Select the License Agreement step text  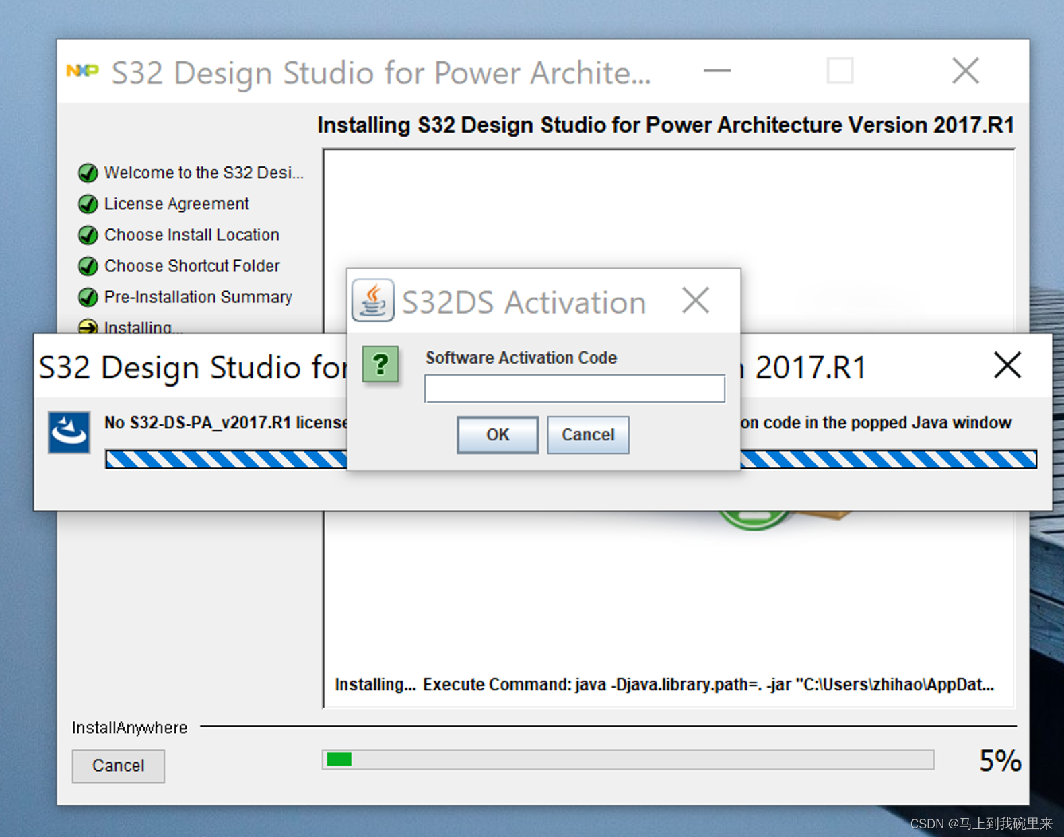tap(176, 204)
